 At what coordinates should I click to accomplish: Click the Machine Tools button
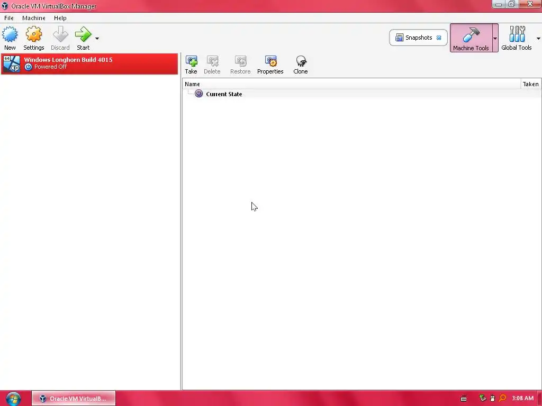[x=471, y=38]
